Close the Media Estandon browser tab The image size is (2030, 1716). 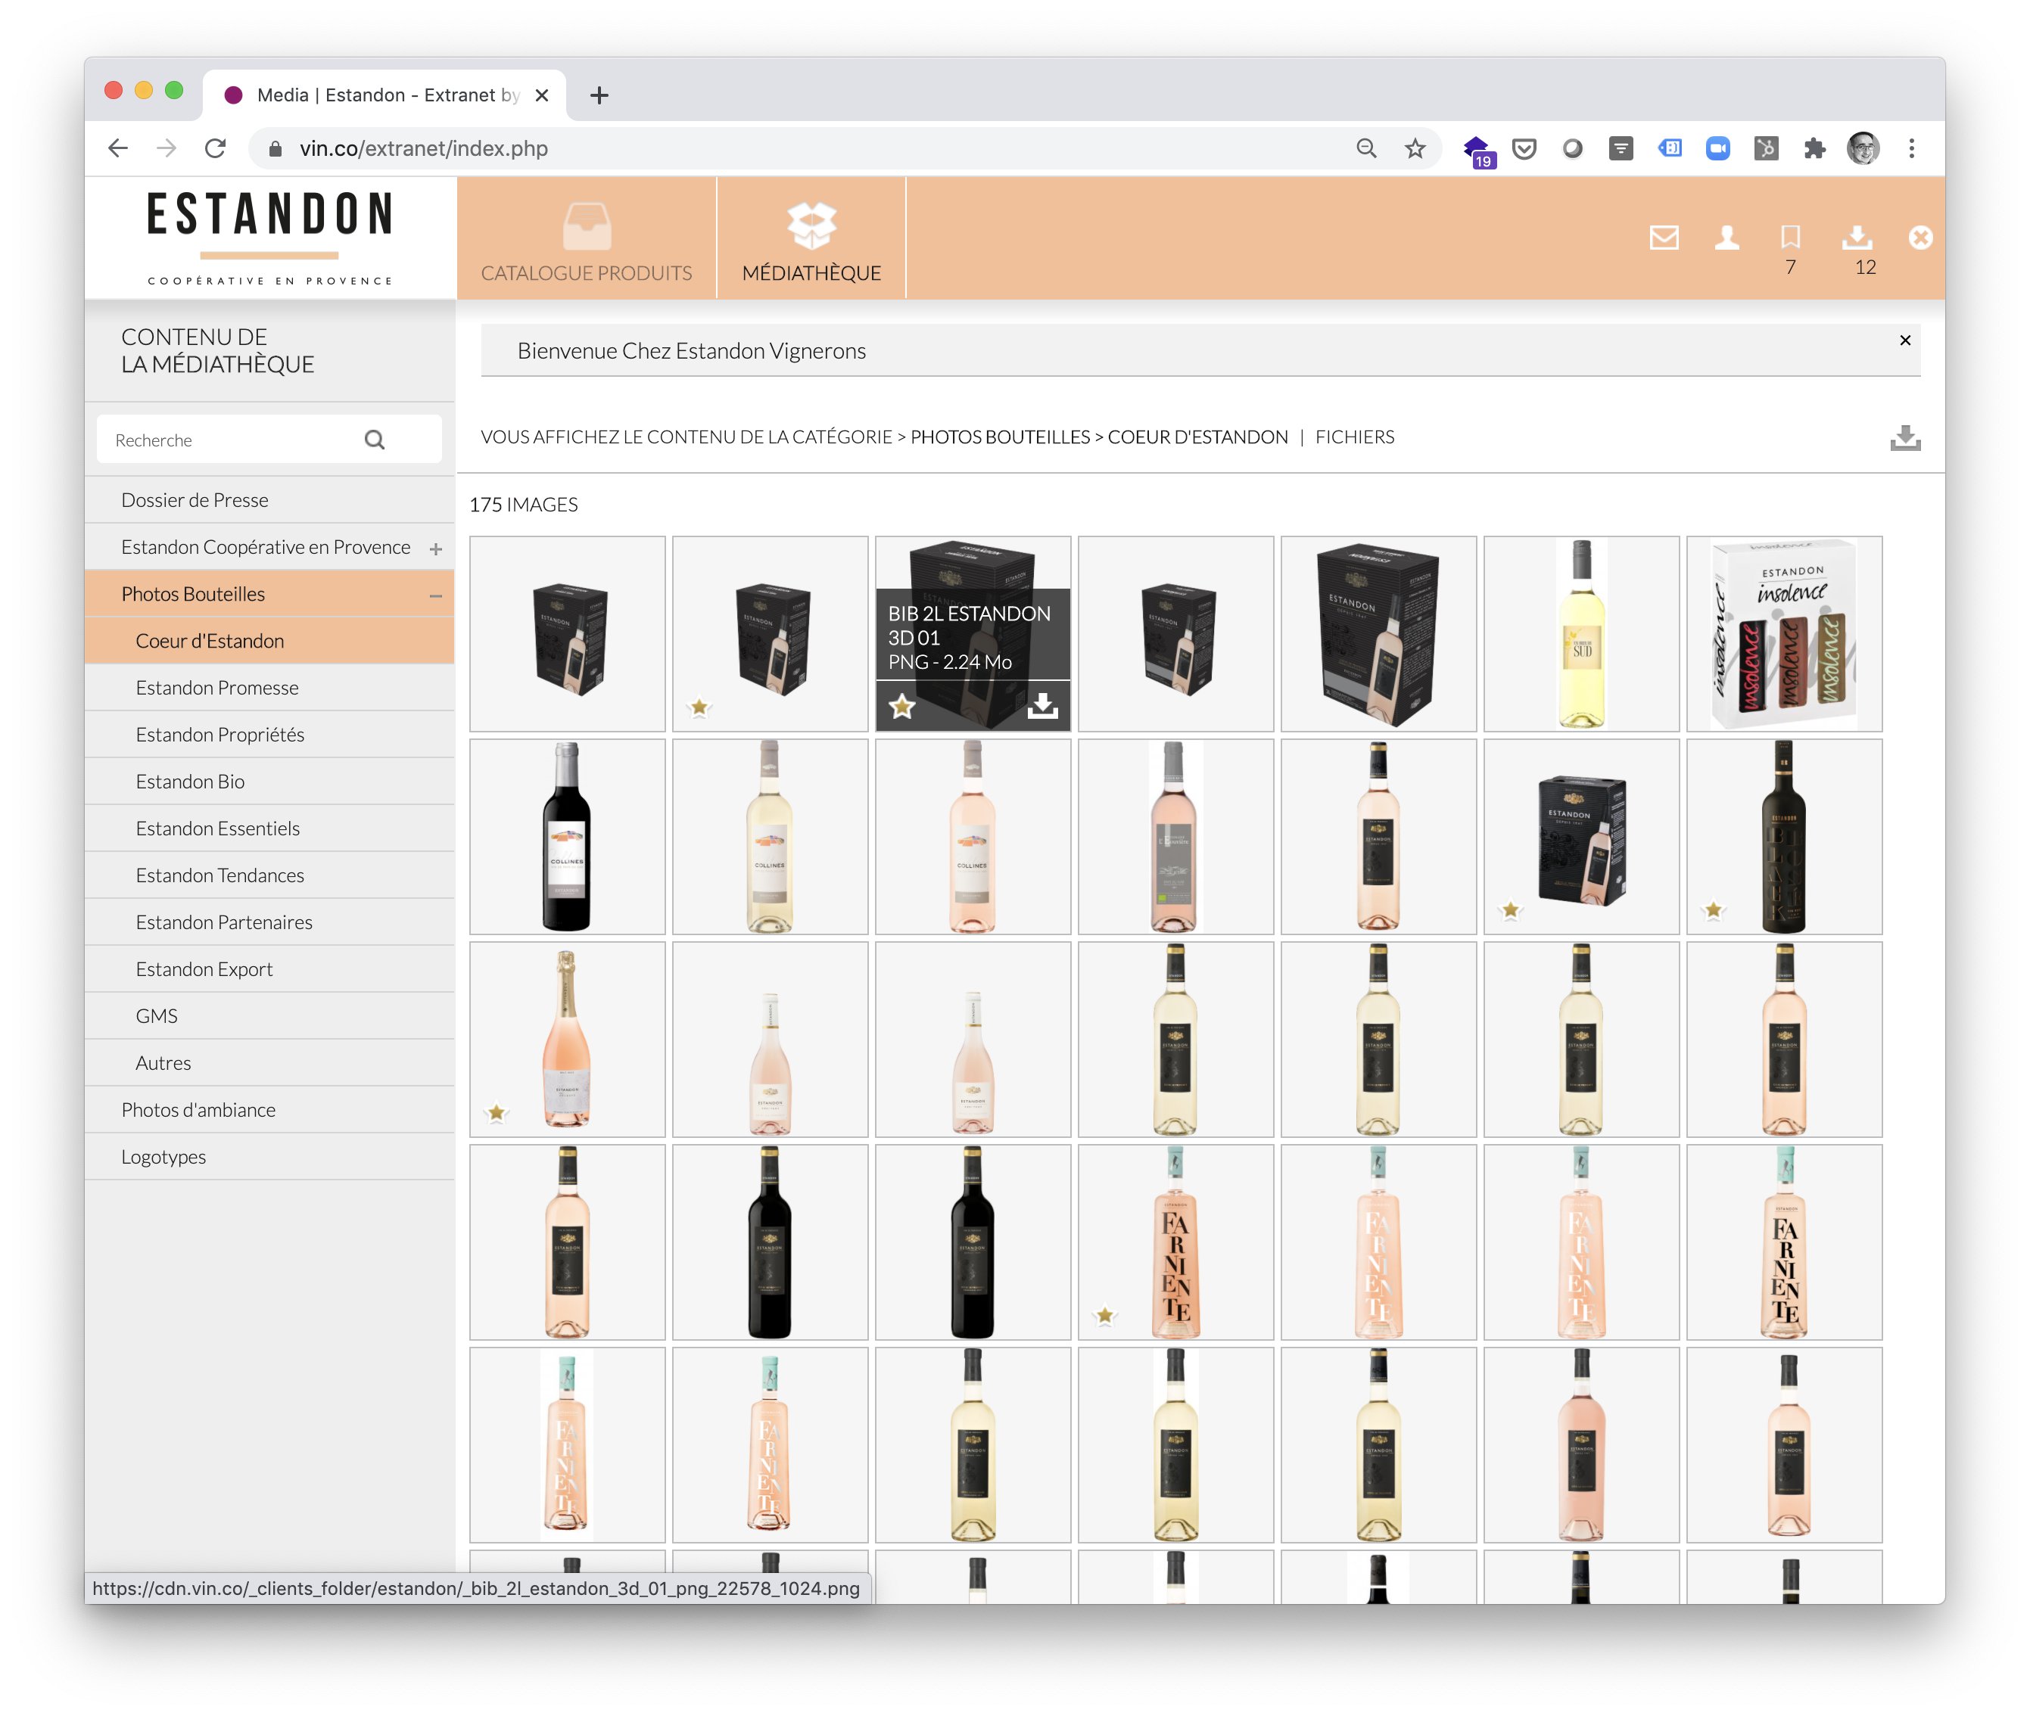point(542,95)
